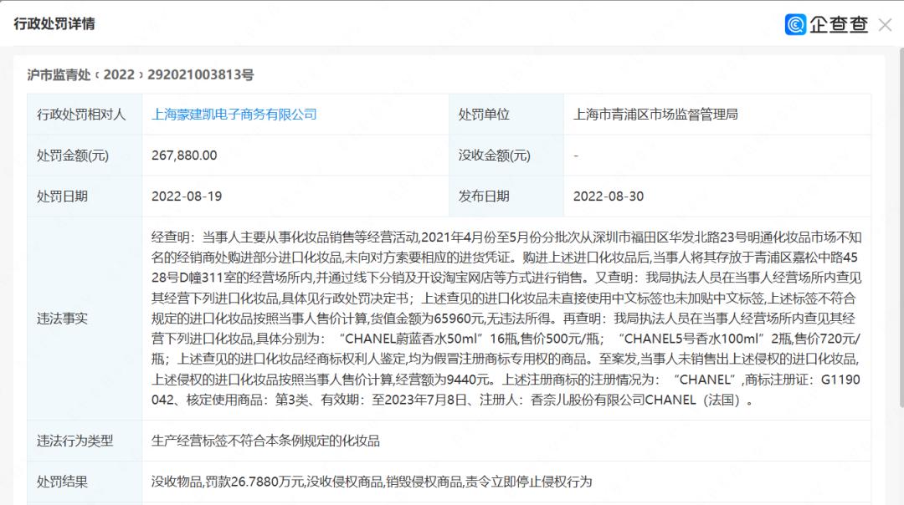The image size is (904, 505).
Task: Click the 发布日期 label
Action: coord(484,196)
